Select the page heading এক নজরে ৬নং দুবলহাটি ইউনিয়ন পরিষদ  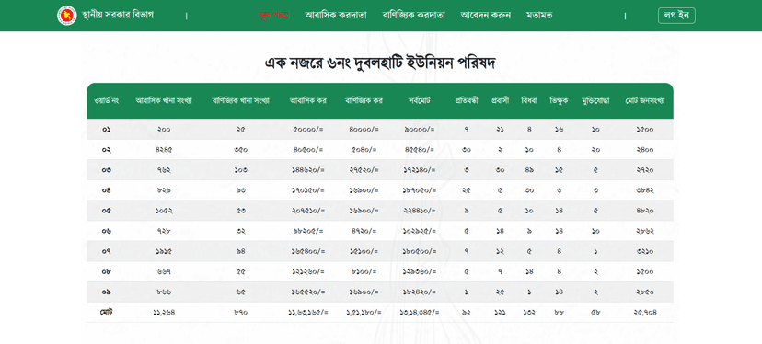(380, 63)
